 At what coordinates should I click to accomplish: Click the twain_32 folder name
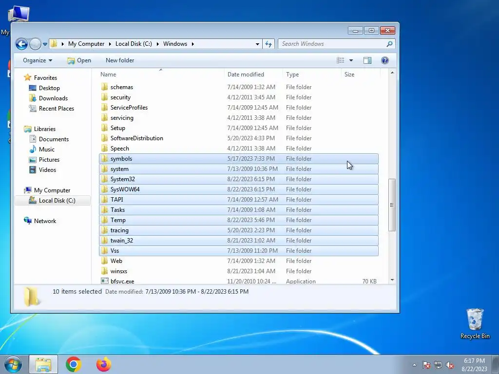coord(121,241)
